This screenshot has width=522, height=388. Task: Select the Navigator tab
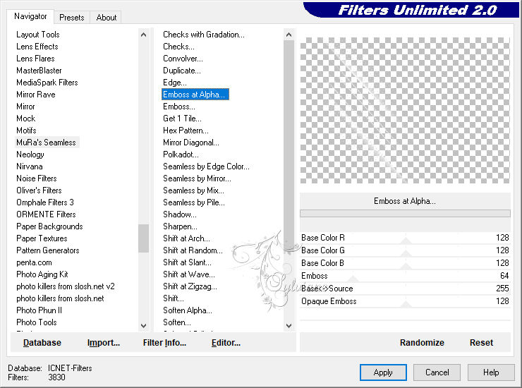pos(30,16)
